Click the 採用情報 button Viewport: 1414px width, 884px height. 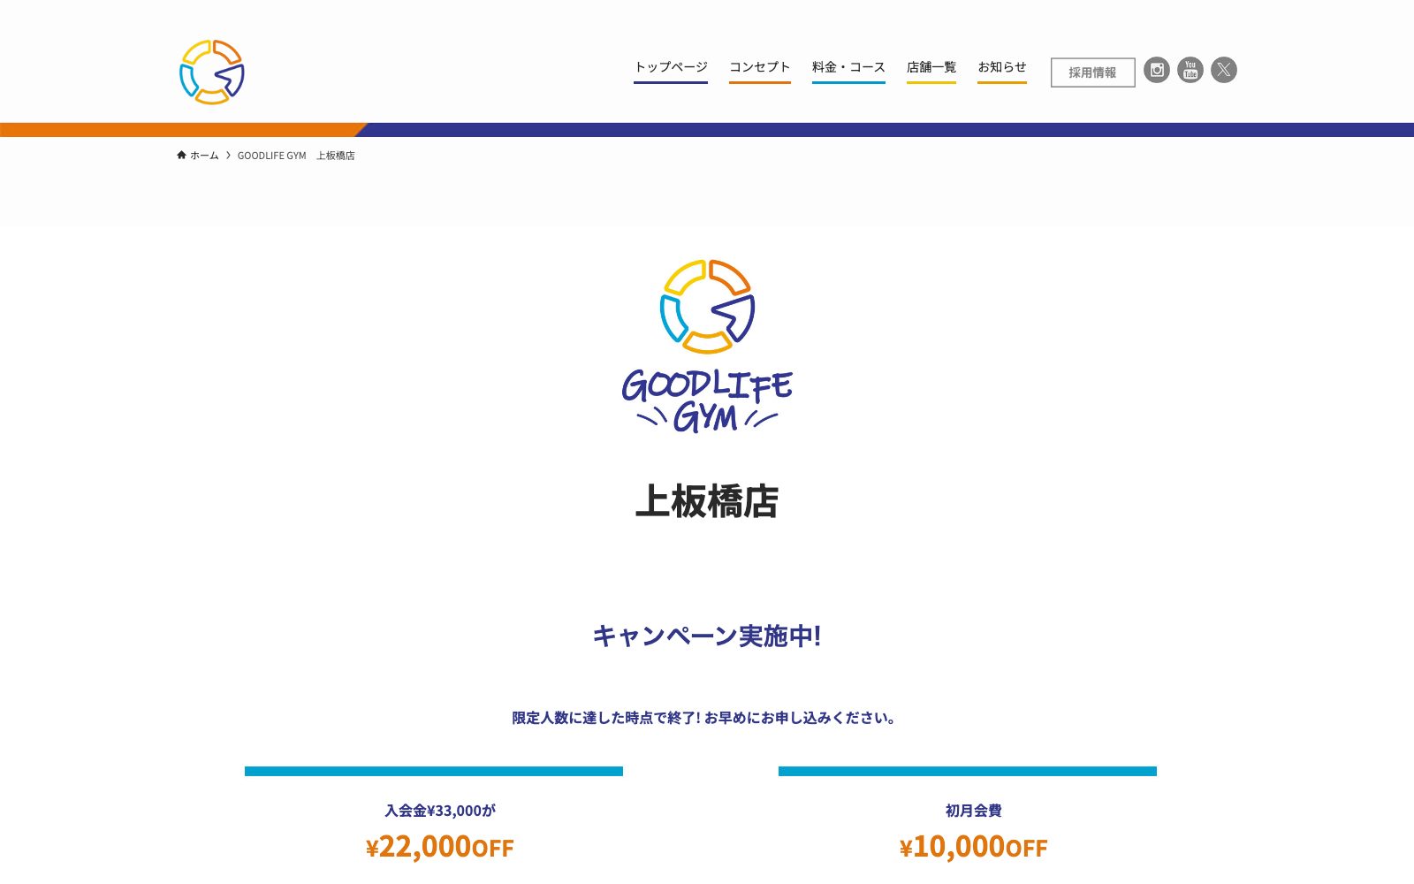point(1093,72)
